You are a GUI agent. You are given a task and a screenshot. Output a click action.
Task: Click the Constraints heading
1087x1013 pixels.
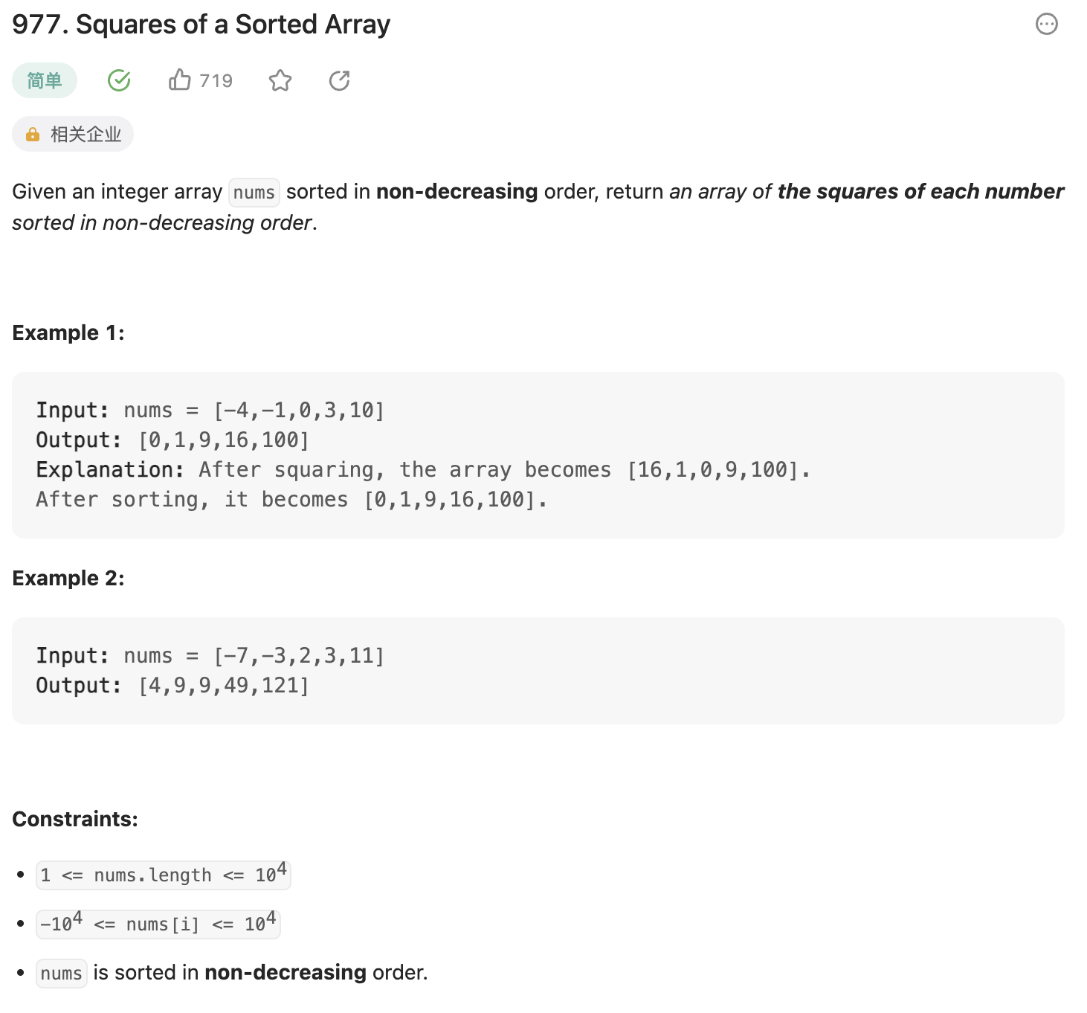[75, 819]
